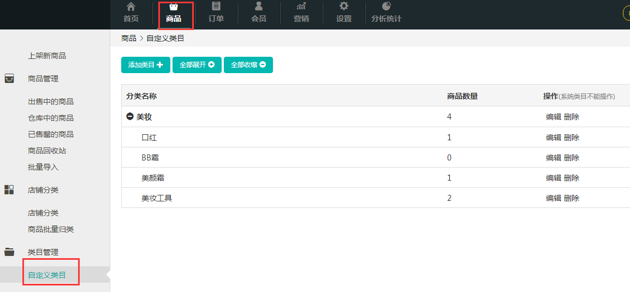
Task: Expand all categories with 全部展开
Action: [x=197, y=65]
